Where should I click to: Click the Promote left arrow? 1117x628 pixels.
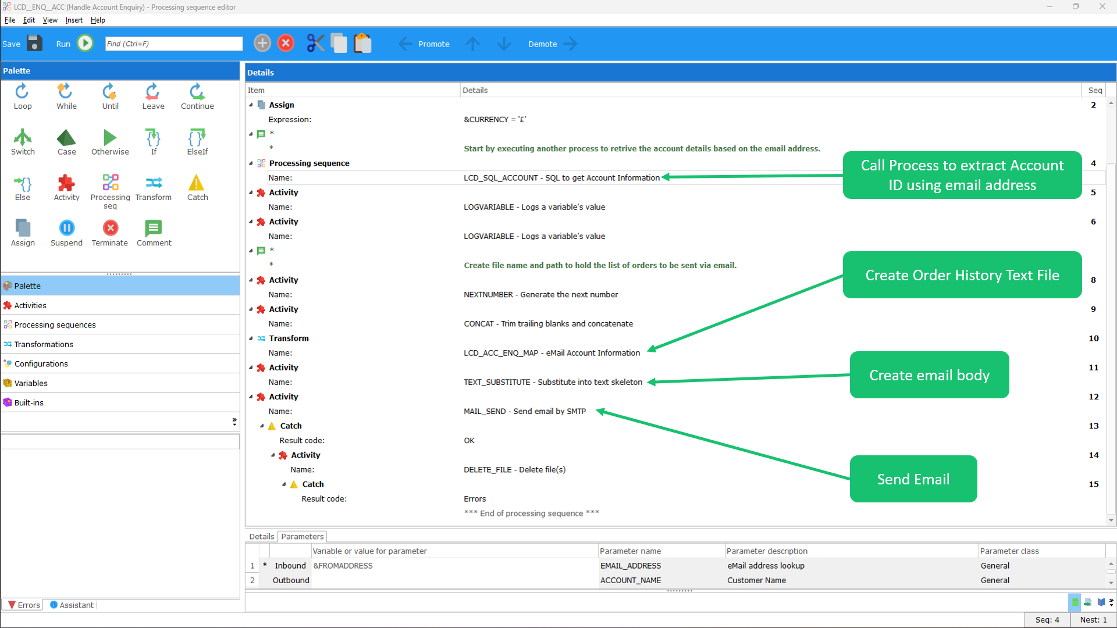(405, 44)
